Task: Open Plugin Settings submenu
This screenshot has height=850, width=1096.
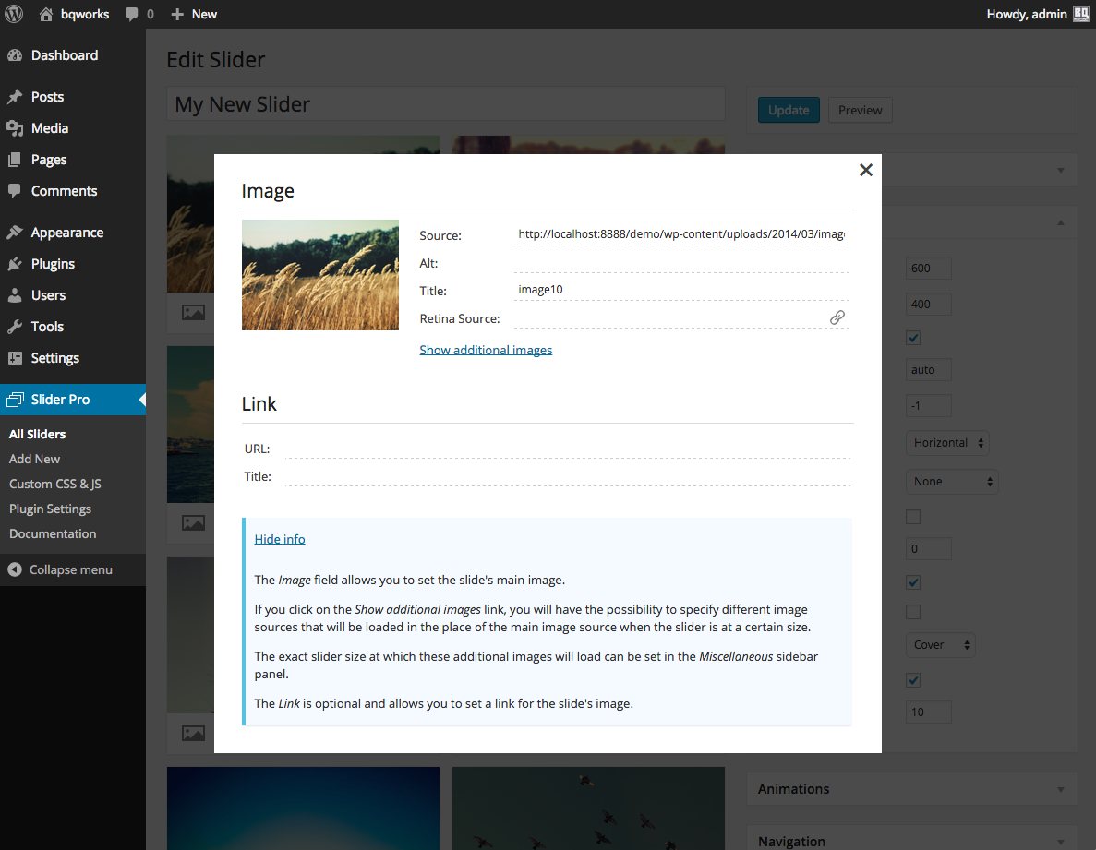Action: point(51,509)
